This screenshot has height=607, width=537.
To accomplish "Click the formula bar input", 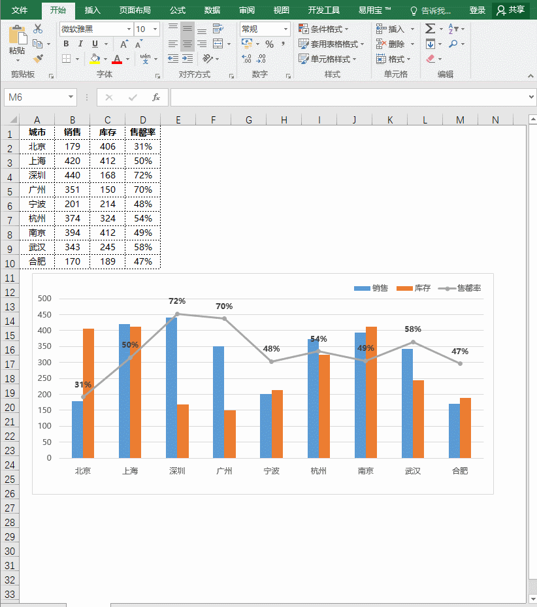I will tap(348, 97).
